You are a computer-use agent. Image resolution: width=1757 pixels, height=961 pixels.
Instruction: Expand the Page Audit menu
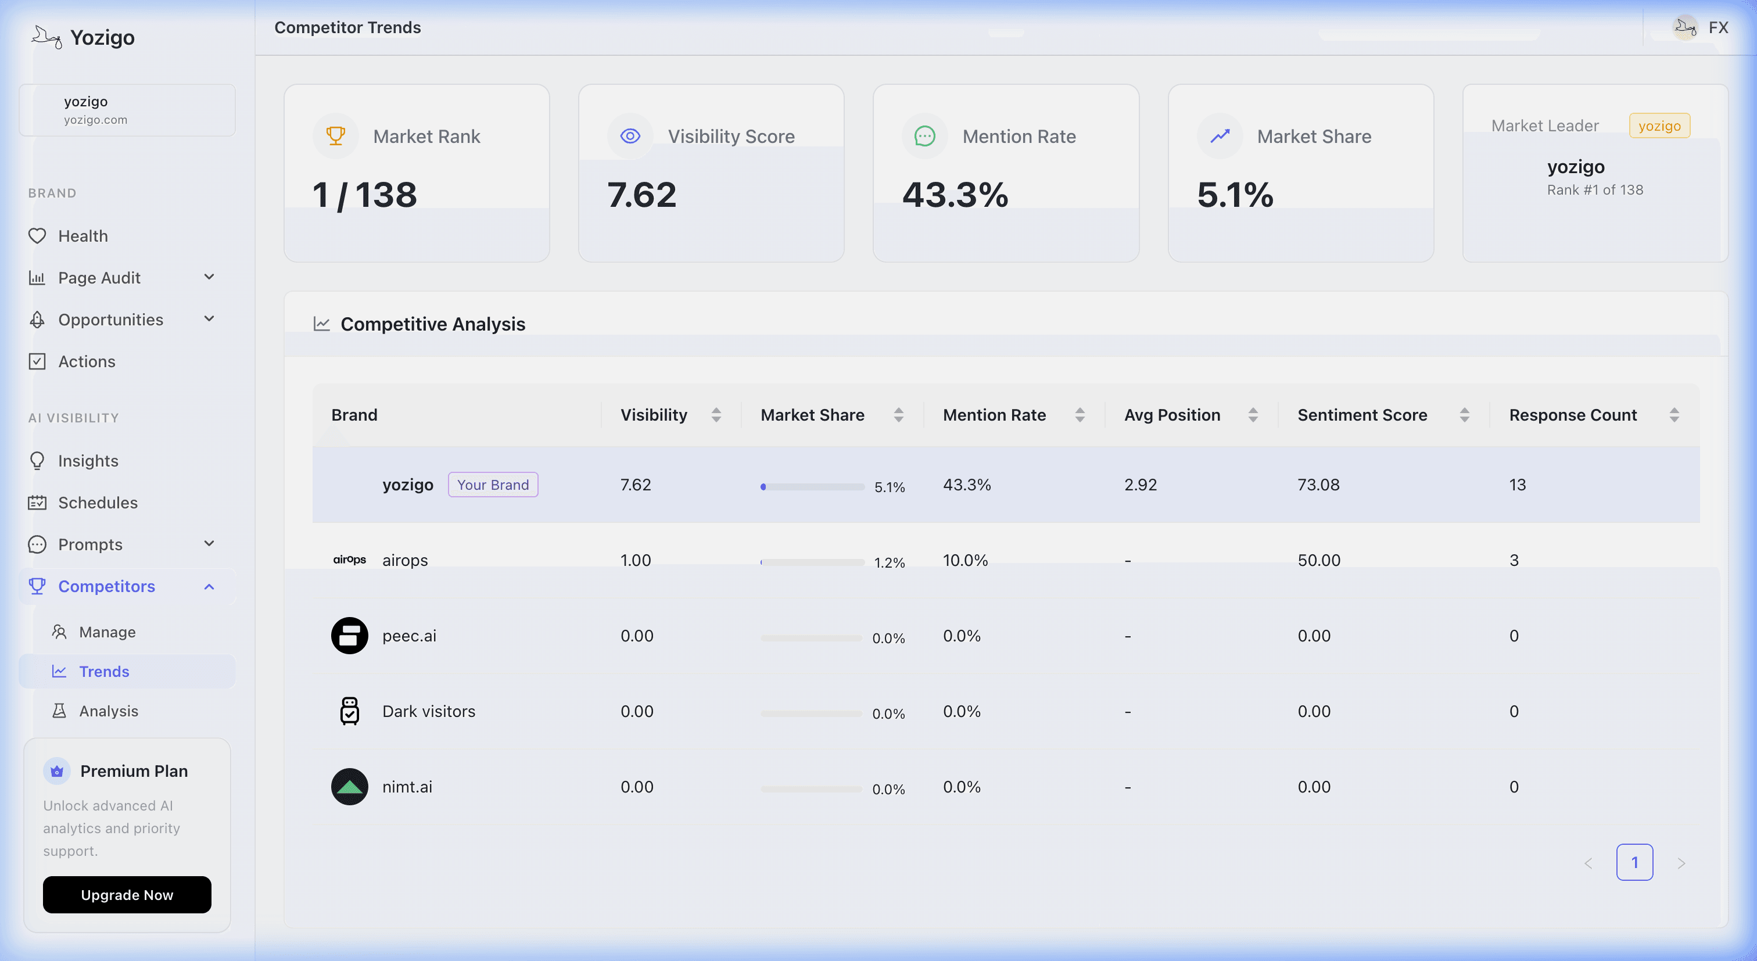209,277
